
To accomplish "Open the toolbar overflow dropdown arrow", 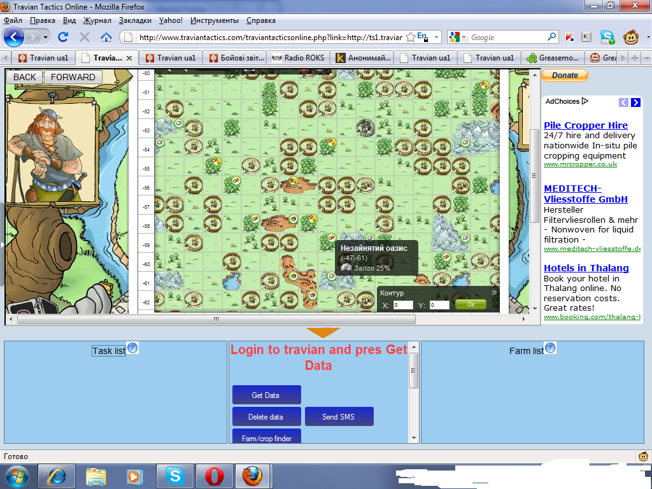I will pyautogui.click(x=648, y=37).
